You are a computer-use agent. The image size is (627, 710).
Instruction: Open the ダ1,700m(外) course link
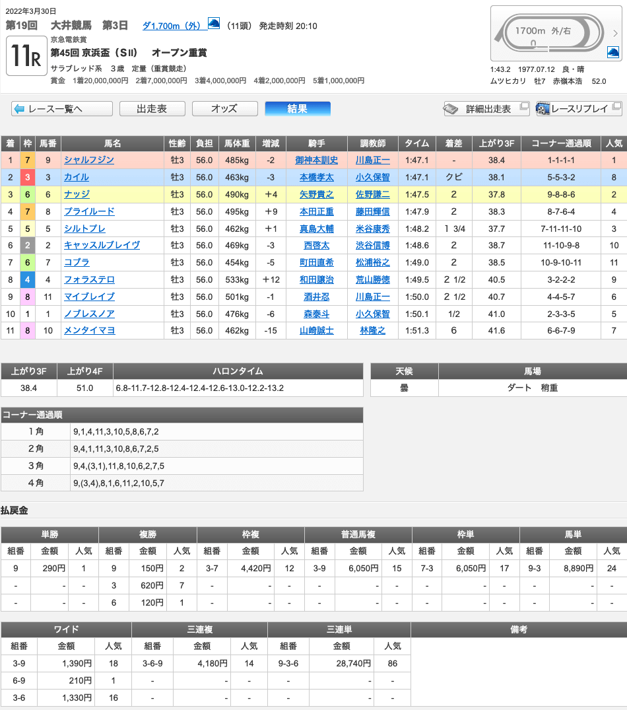[173, 26]
